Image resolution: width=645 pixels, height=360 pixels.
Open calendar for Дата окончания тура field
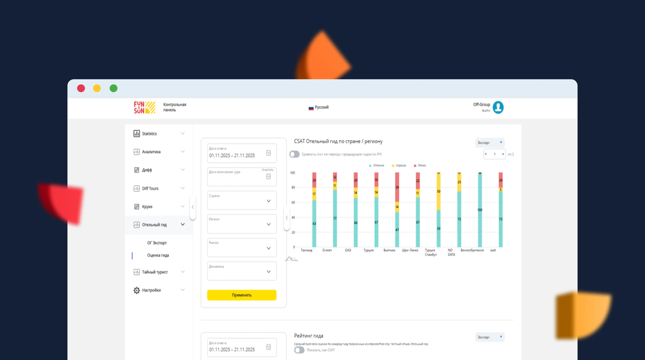[x=268, y=176]
